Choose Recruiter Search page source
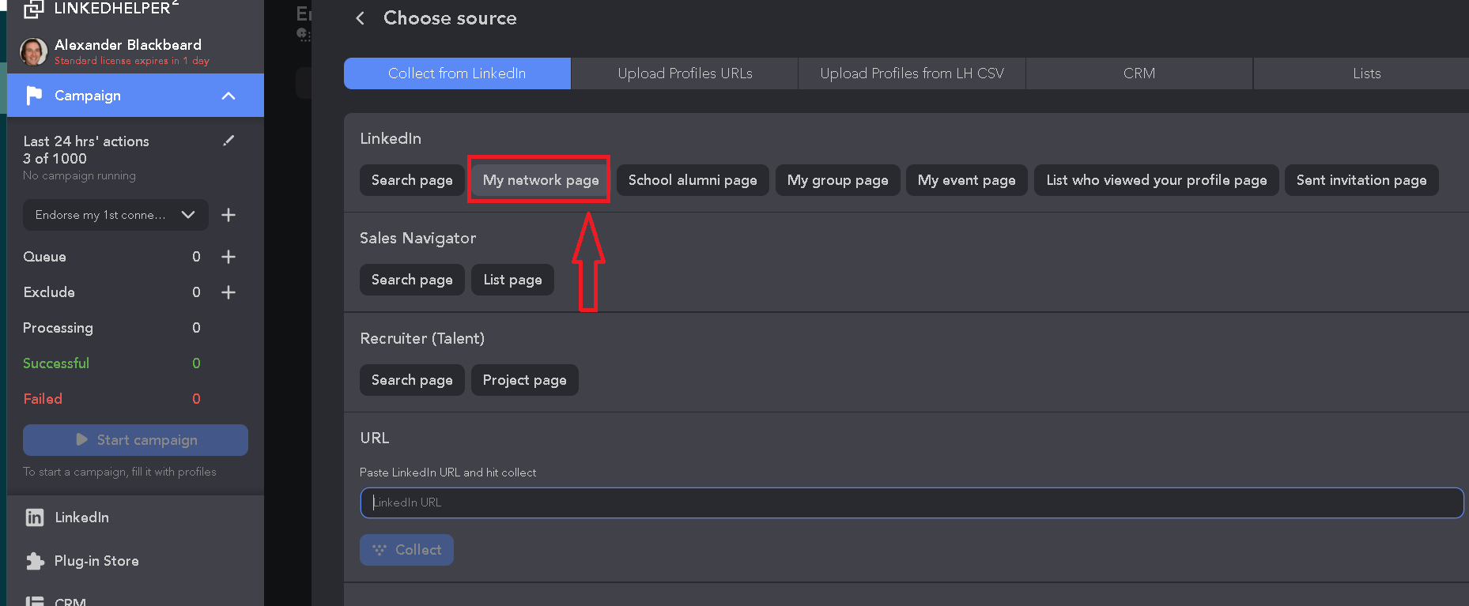1469x606 pixels. point(412,380)
